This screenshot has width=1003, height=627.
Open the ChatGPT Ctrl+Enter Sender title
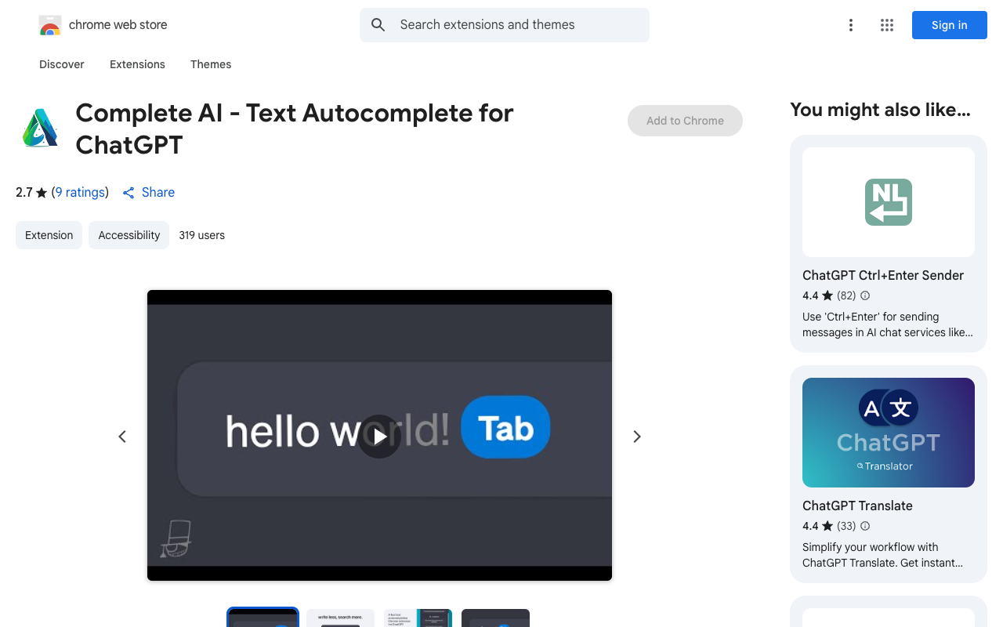pyautogui.click(x=883, y=275)
